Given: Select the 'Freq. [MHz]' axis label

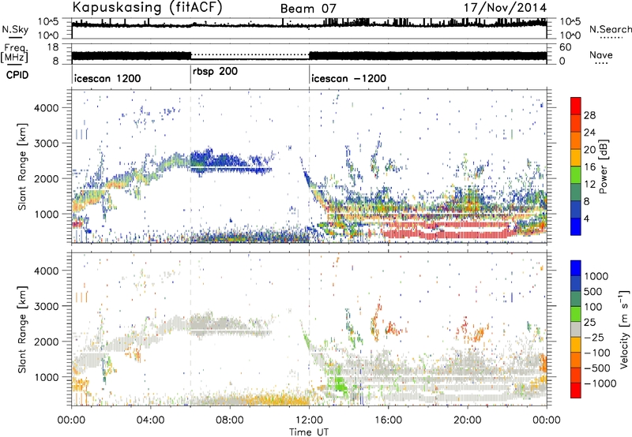Looking at the screenshot, I should (14, 54).
